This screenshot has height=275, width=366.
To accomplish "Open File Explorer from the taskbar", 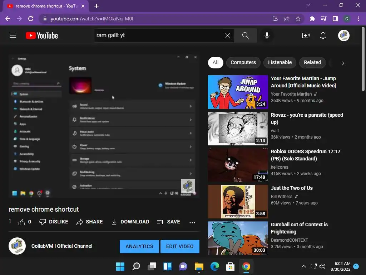I will click(199, 266).
